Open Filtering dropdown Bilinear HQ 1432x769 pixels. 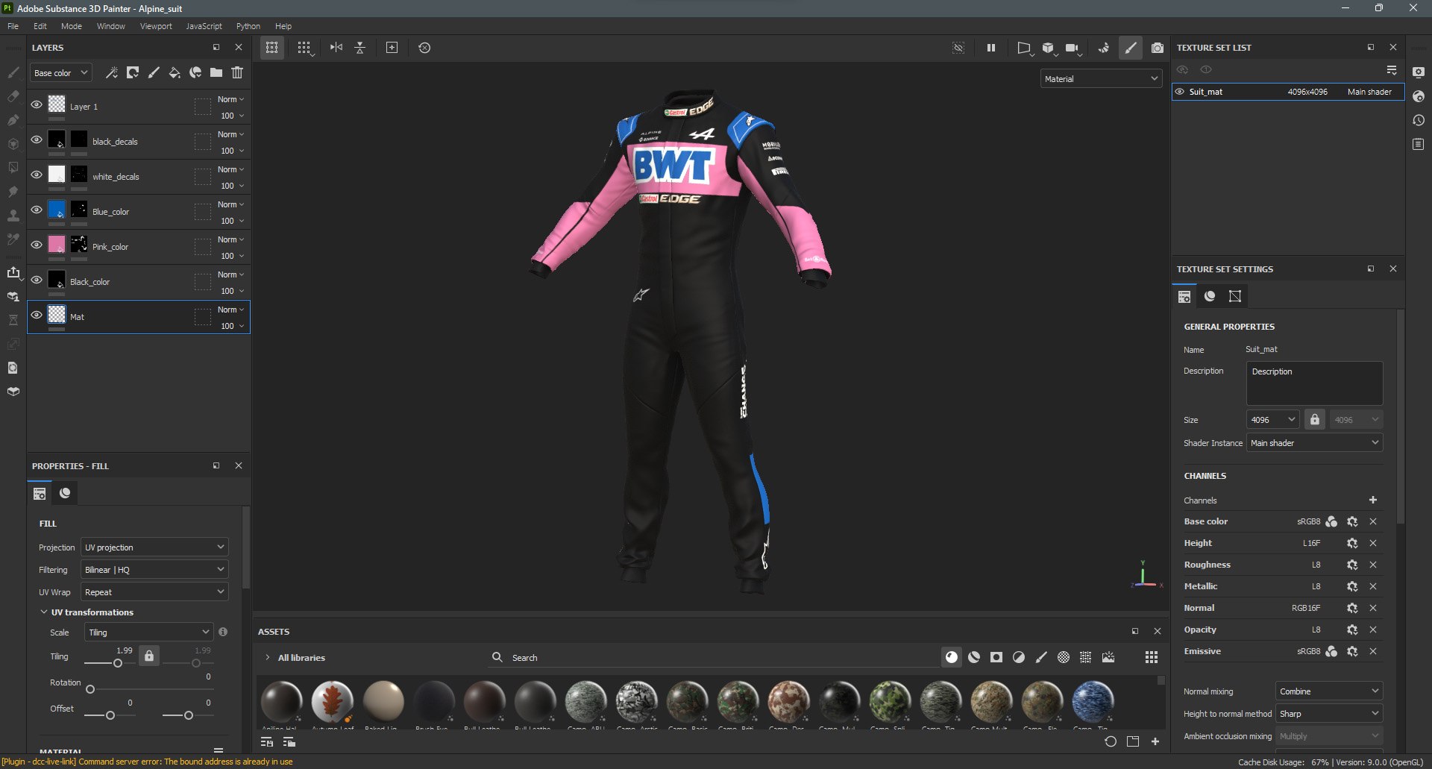click(154, 569)
